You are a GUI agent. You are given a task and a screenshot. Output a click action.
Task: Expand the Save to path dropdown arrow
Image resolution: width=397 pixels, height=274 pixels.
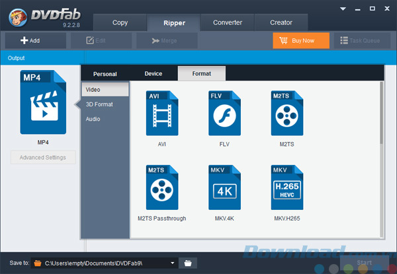tap(173, 263)
